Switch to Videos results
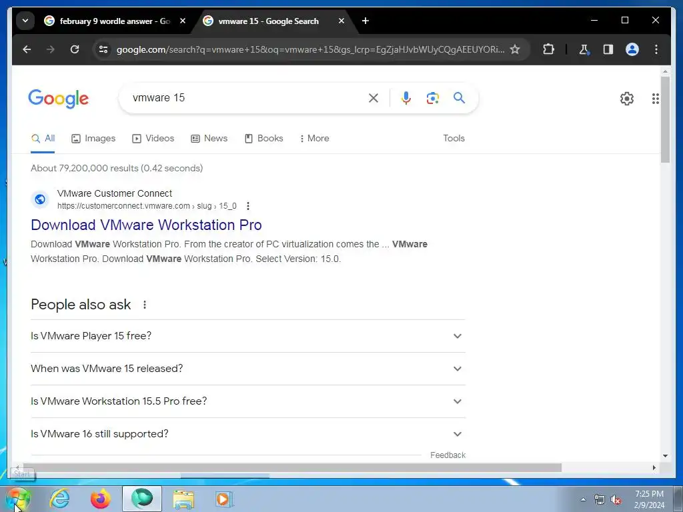683x512 pixels. click(153, 139)
